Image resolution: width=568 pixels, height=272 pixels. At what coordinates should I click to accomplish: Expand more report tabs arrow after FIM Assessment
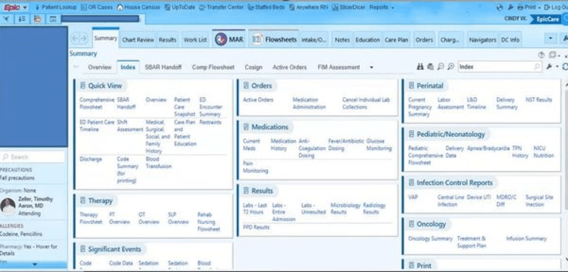tap(372, 68)
